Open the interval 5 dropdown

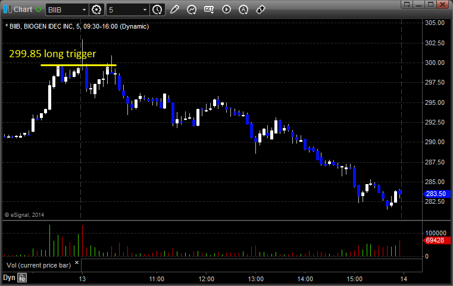145,10
